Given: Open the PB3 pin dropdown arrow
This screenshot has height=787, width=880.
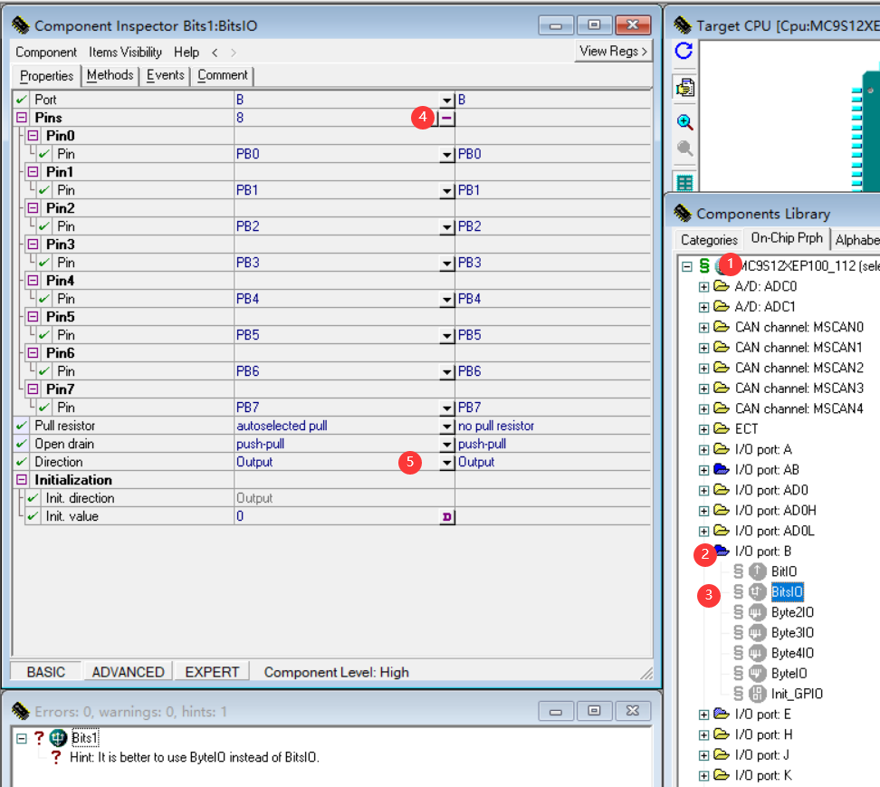Looking at the screenshot, I should click(x=446, y=264).
